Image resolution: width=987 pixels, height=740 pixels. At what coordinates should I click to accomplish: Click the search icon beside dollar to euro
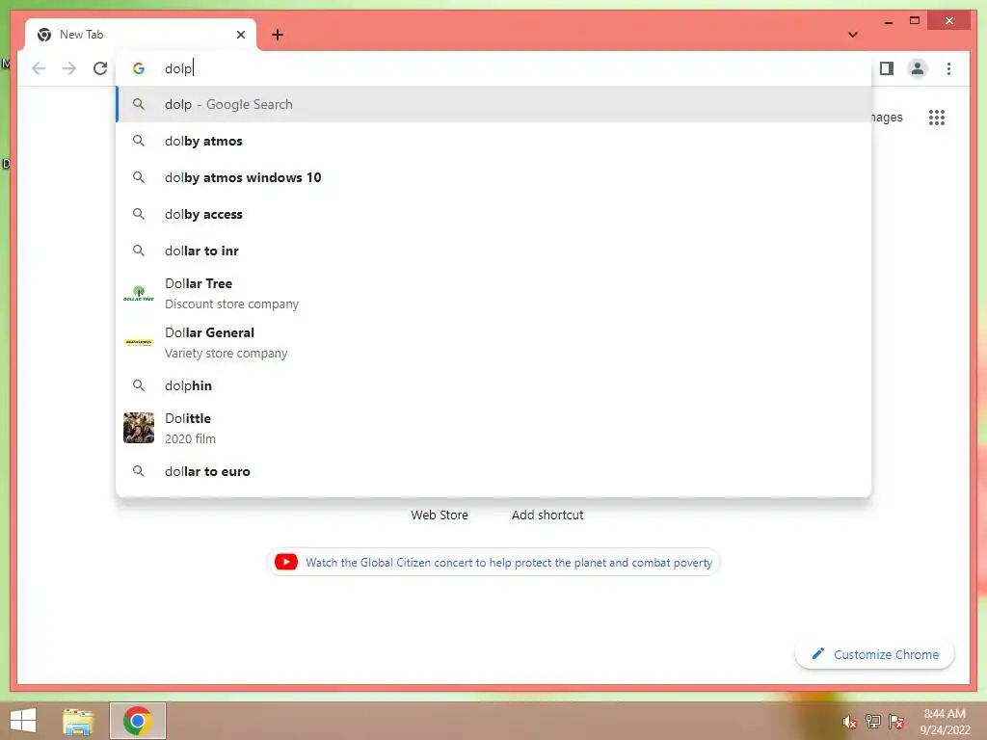point(139,470)
